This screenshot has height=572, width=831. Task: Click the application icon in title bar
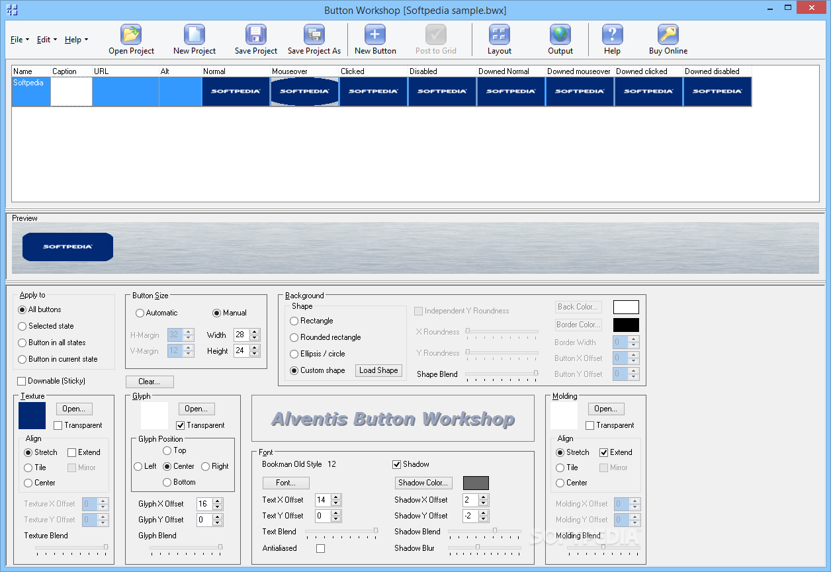11,10
